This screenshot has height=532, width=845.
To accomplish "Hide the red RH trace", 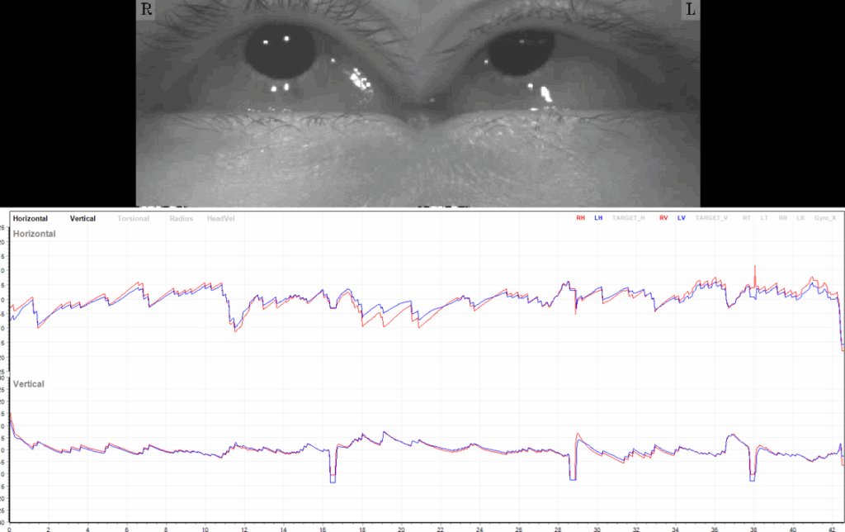I will click(581, 218).
